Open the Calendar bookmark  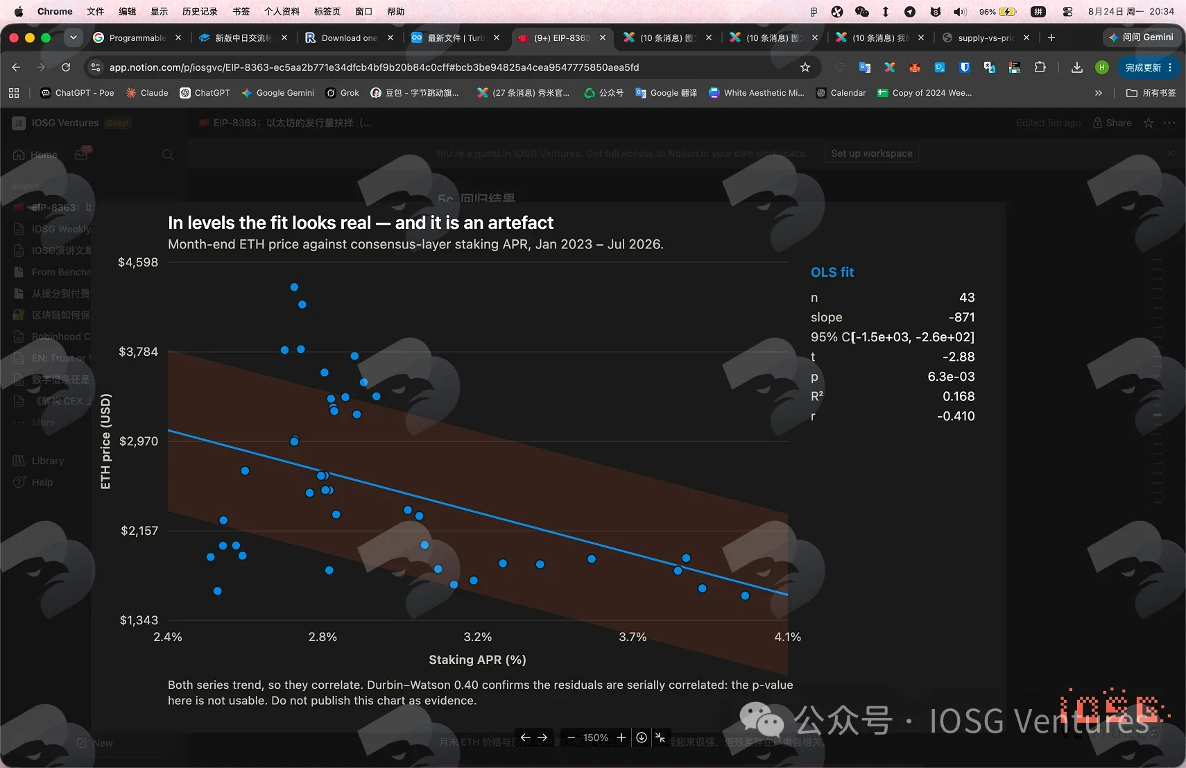841,93
